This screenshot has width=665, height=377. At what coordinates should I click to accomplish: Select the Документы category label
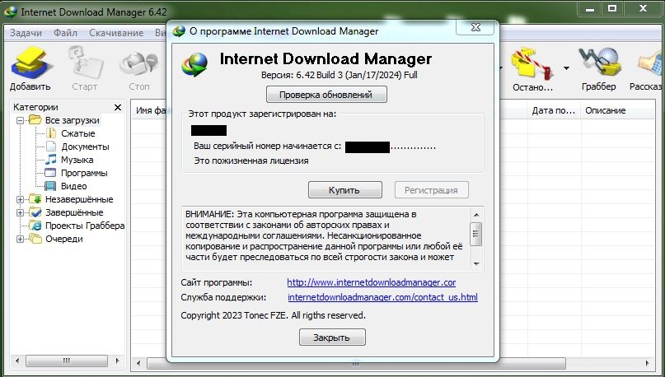point(85,147)
